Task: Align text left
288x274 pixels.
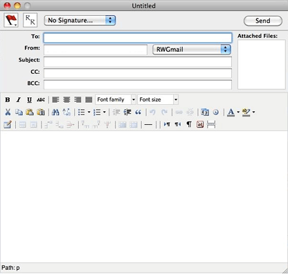Action: (x=55, y=99)
